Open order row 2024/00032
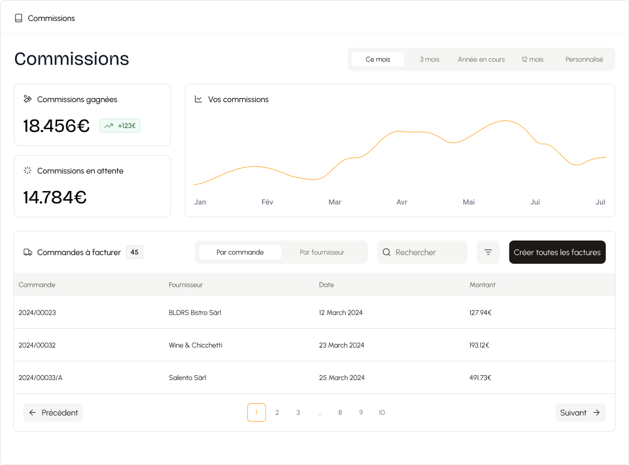This screenshot has height=465, width=629. [x=37, y=345]
